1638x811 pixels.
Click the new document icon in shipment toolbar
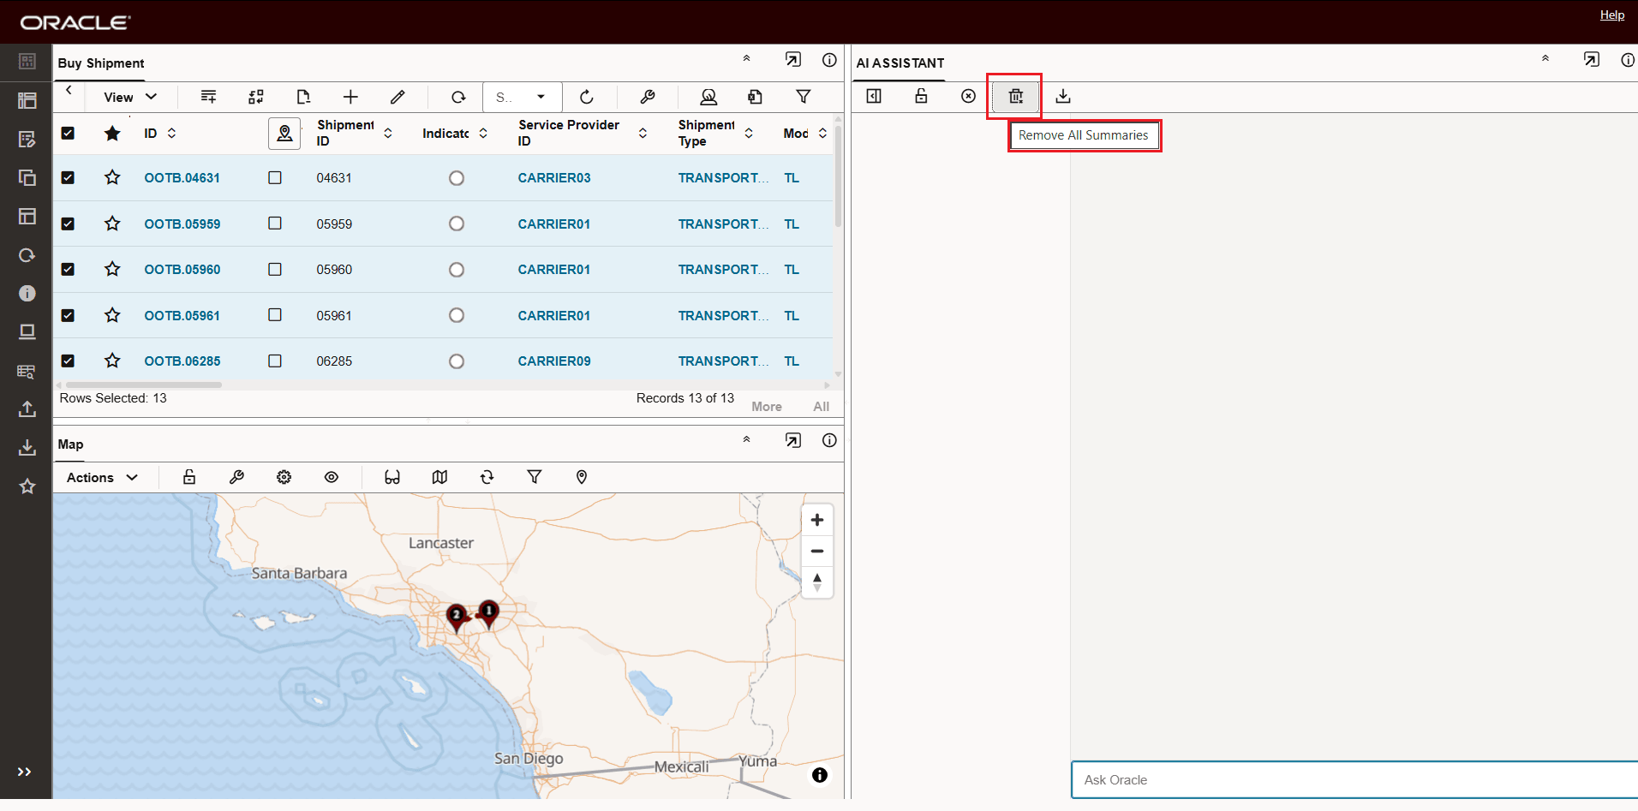pos(303,97)
